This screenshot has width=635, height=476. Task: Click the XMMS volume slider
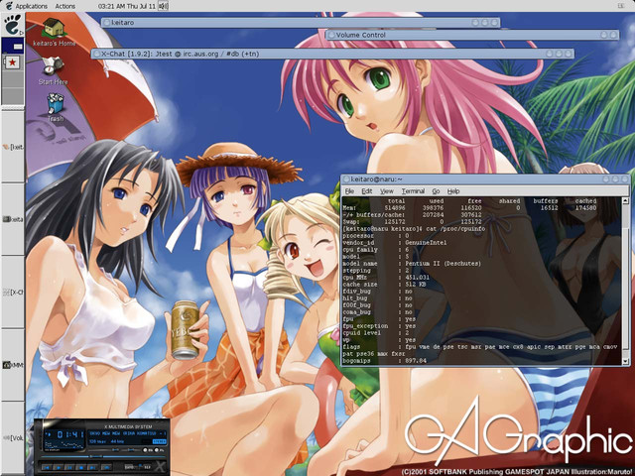(x=104, y=449)
